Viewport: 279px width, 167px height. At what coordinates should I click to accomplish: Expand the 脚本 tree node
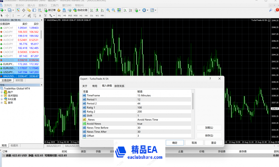[x=2, y=103]
